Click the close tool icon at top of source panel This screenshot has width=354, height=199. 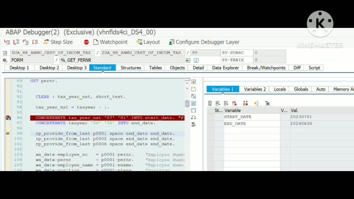(194, 82)
